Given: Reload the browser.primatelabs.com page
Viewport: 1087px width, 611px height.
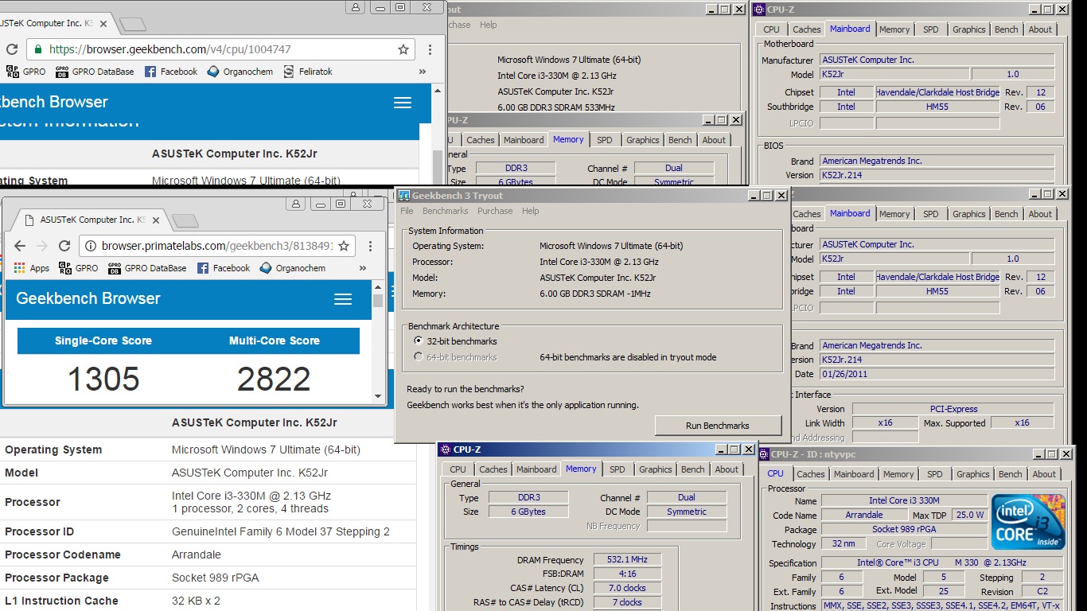Looking at the screenshot, I should coord(64,246).
